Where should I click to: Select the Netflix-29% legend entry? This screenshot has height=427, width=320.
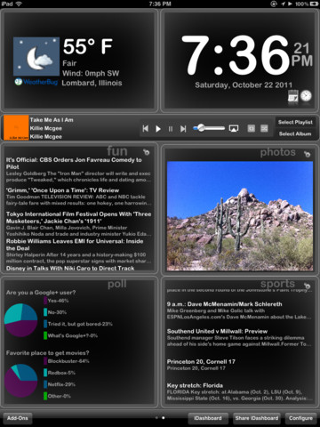click(x=60, y=384)
